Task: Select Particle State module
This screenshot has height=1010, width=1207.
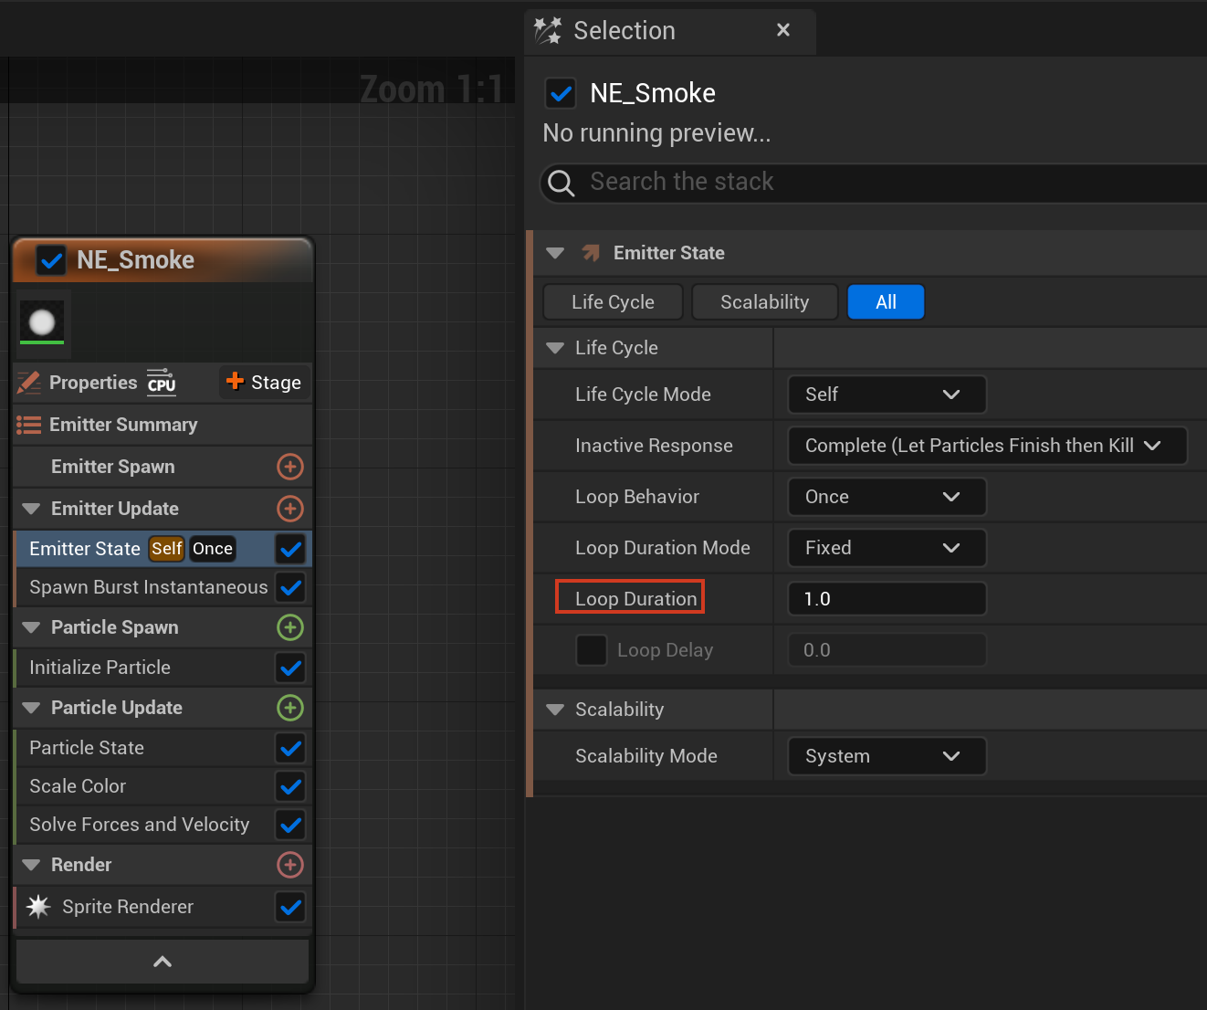Action: click(163, 748)
